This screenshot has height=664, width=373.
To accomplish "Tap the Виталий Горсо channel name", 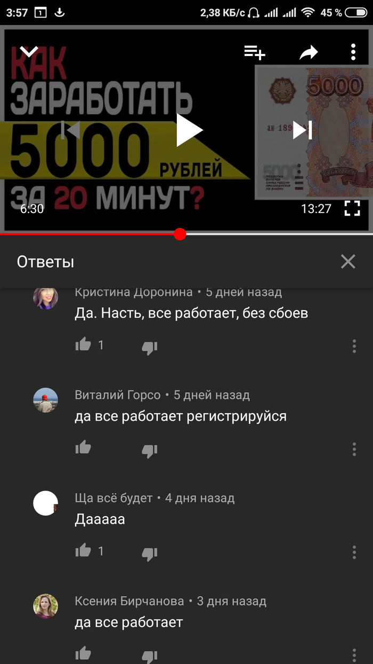I will (x=118, y=395).
